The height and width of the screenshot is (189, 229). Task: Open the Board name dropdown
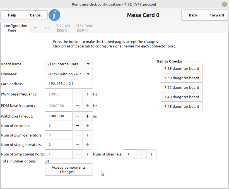tap(69, 64)
